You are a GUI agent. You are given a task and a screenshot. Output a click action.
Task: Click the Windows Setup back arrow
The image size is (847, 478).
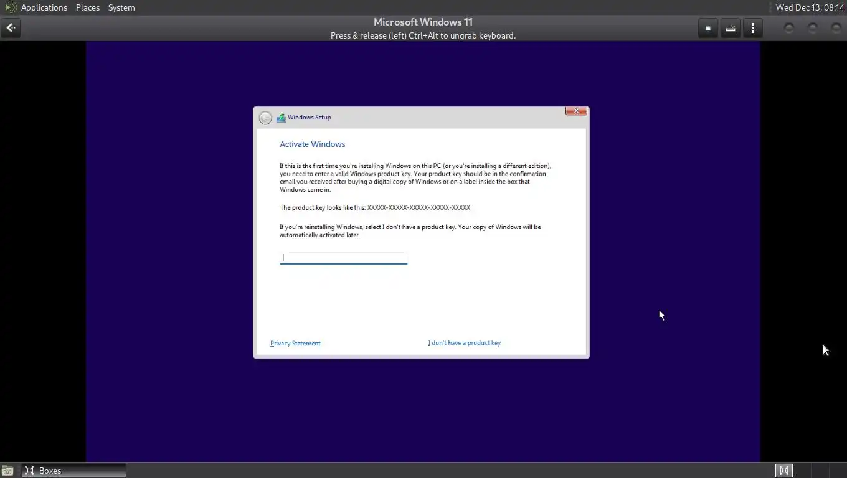(265, 118)
